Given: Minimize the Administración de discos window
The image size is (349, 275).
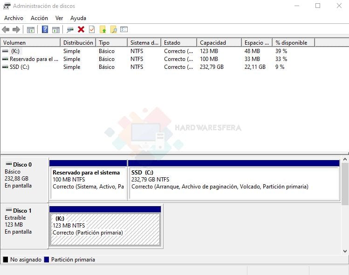Looking at the screenshot, I should [x=297, y=6].
